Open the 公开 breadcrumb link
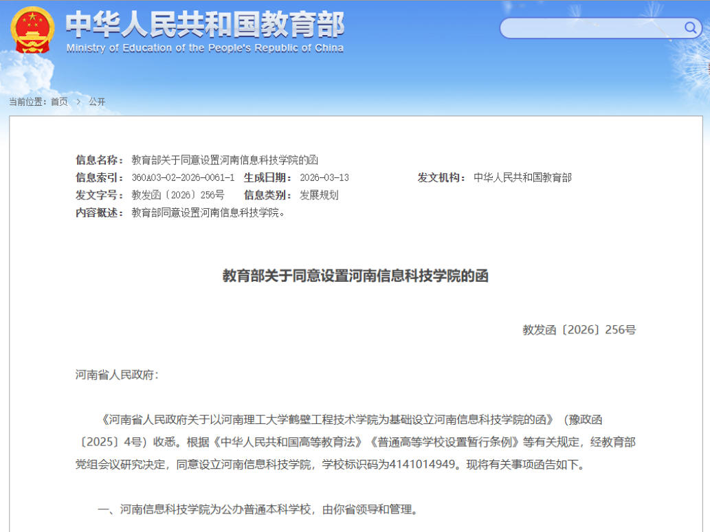Screen dimensions: 710x532 96,101
